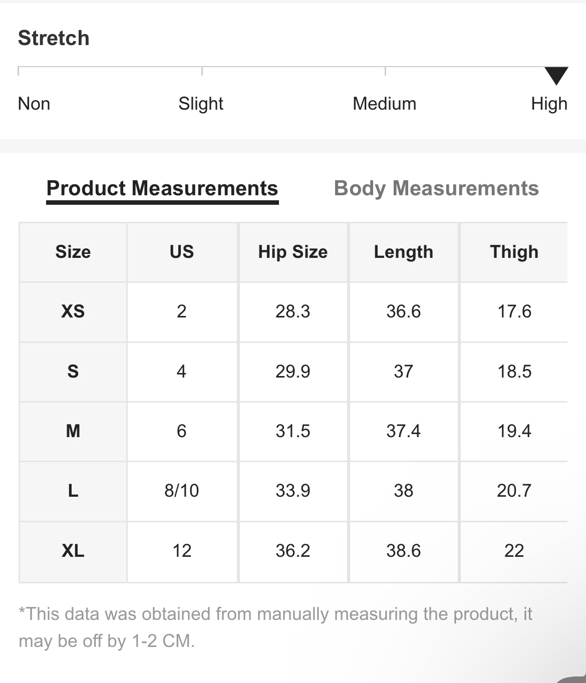Click the black High stretch marker triangle
The image size is (586, 683).
point(556,76)
